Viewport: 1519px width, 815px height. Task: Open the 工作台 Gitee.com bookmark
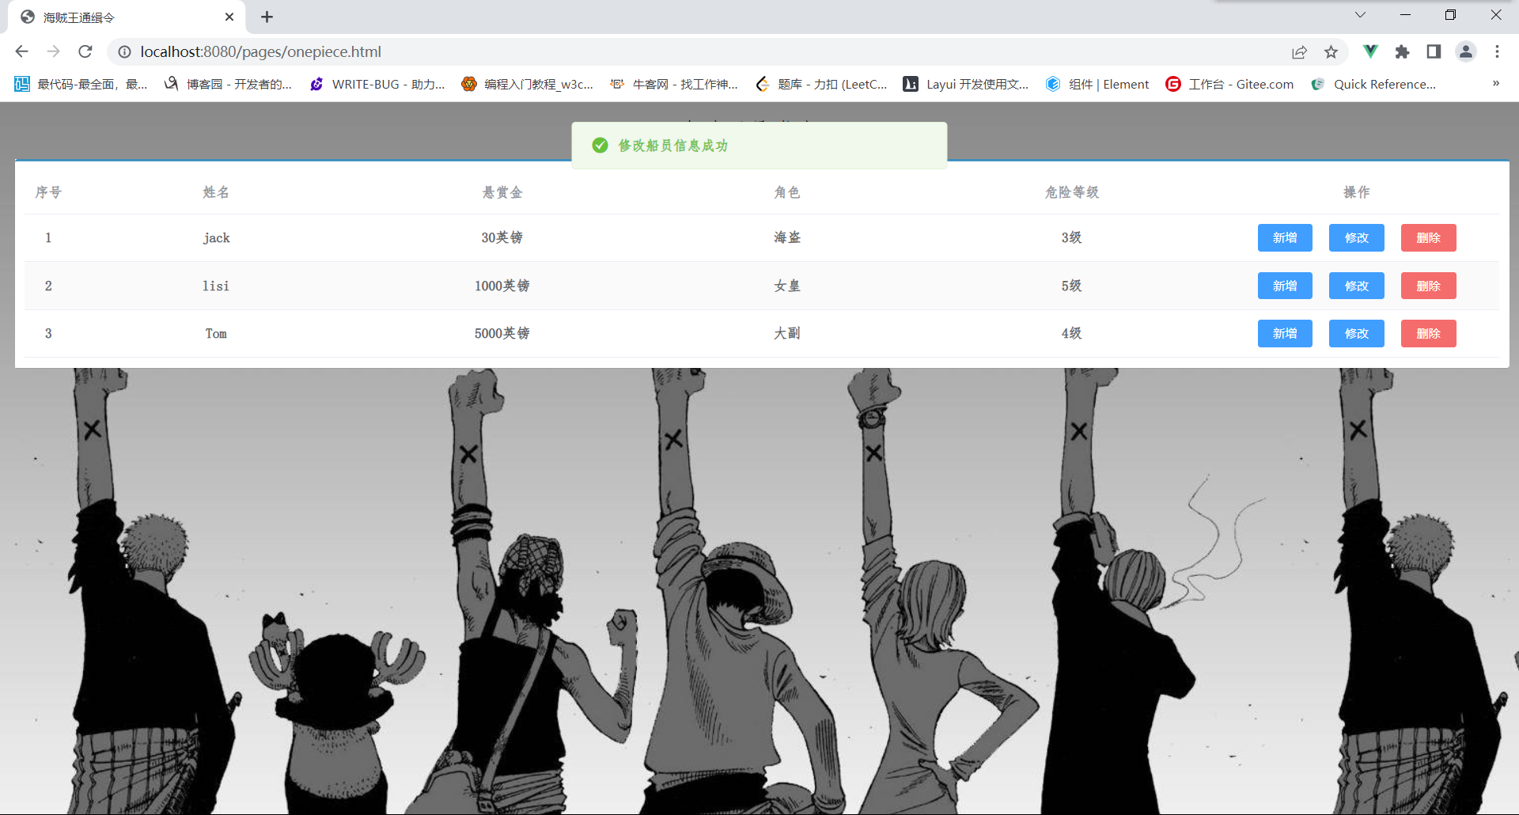pyautogui.click(x=1229, y=84)
